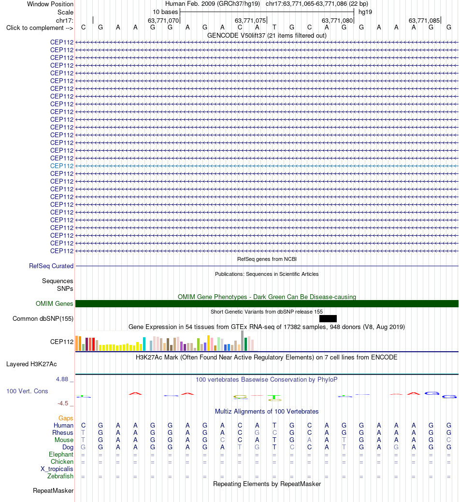The width and height of the screenshot is (459, 502).
Task: Open '100 vertebrates Basewise Conservation by PhyloP' title
Action: [x=267, y=380]
